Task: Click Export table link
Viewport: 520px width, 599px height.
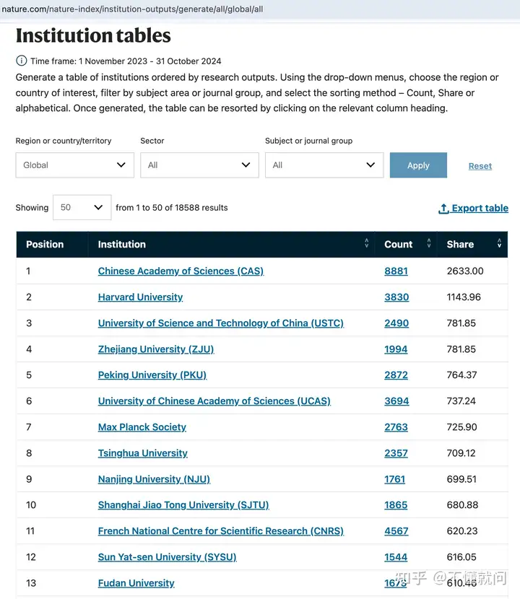Action: [480, 209]
